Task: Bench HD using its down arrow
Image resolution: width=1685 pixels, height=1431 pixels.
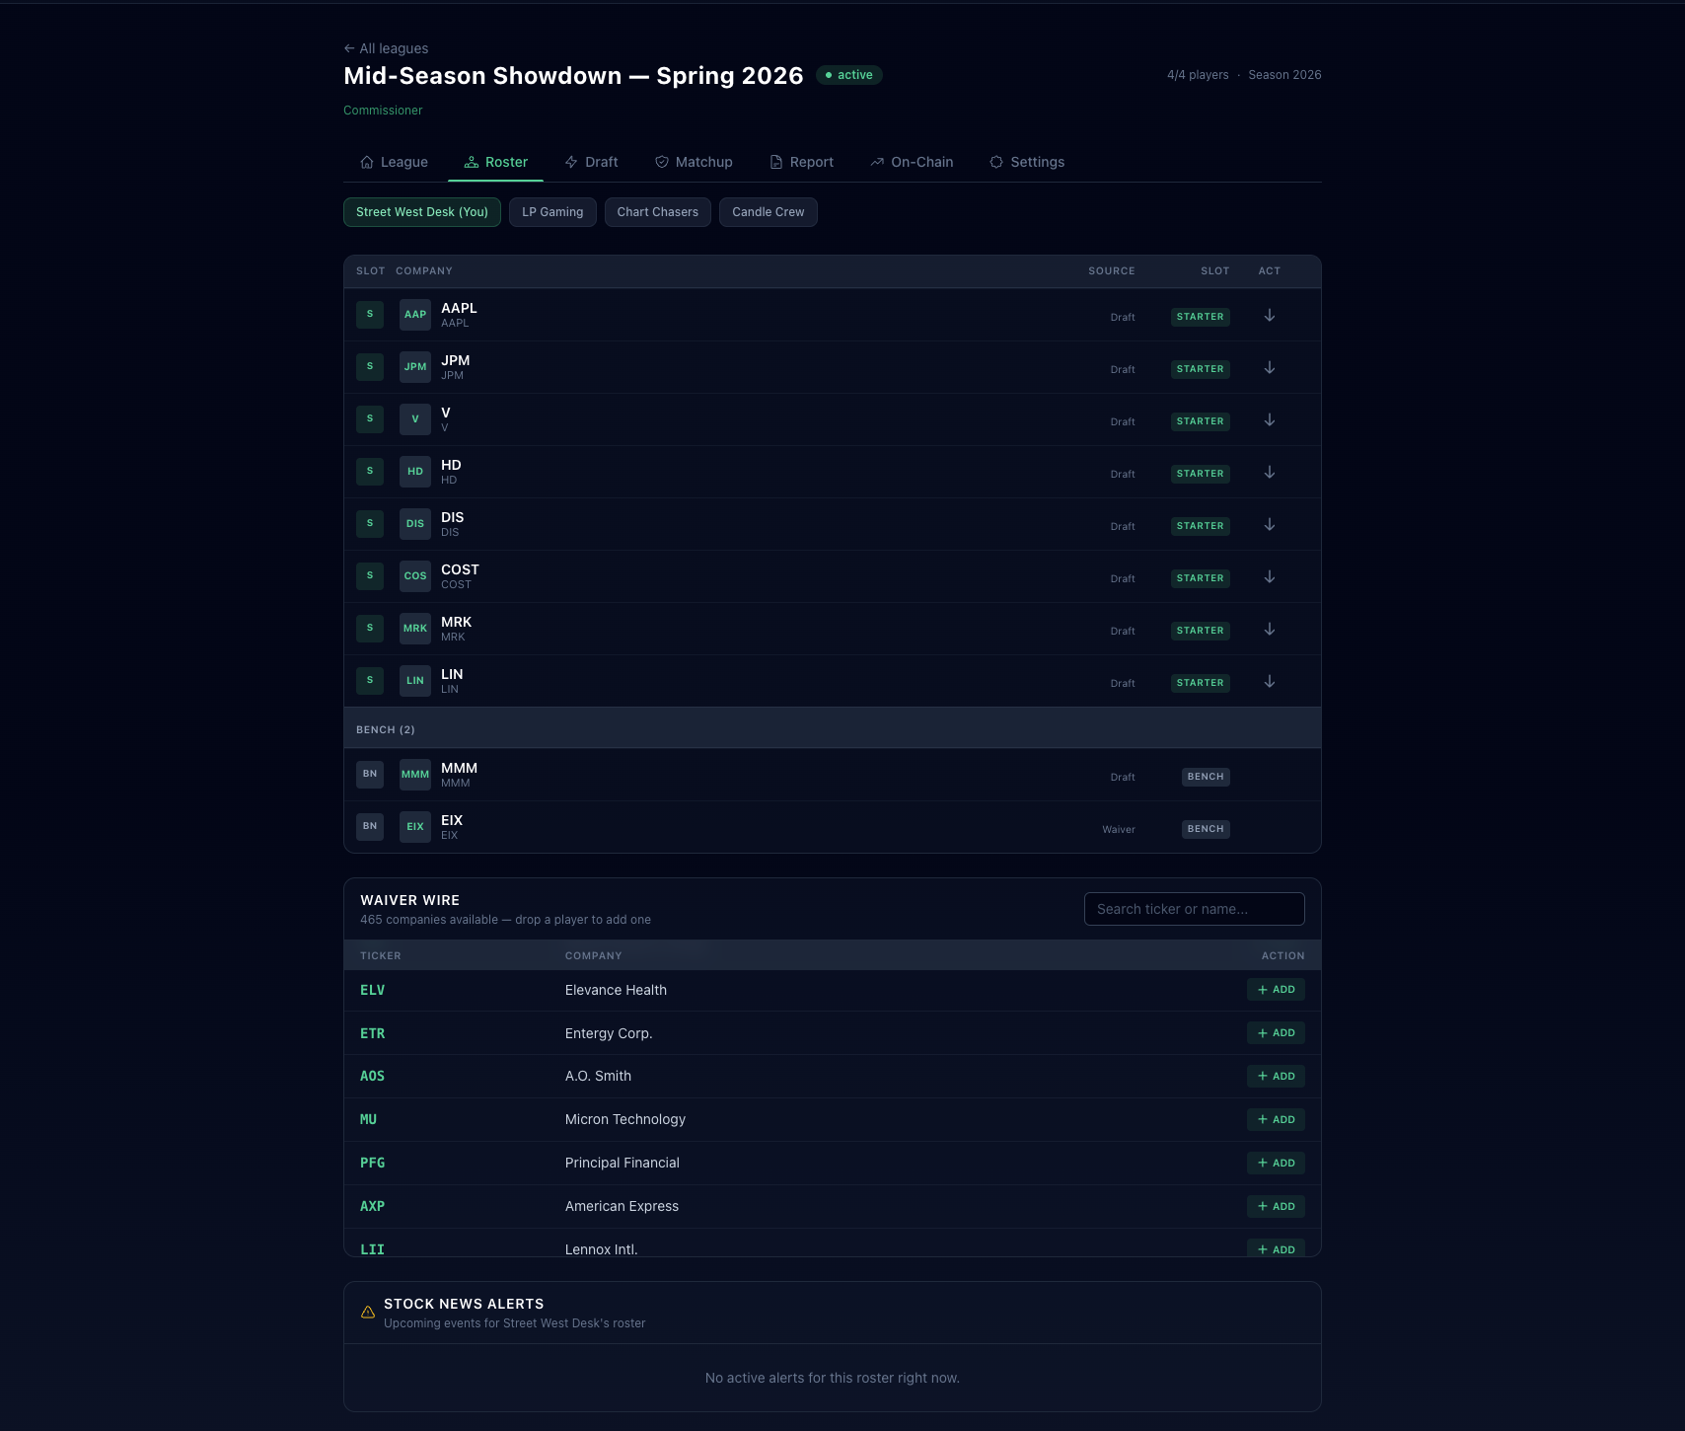Action: 1270,473
